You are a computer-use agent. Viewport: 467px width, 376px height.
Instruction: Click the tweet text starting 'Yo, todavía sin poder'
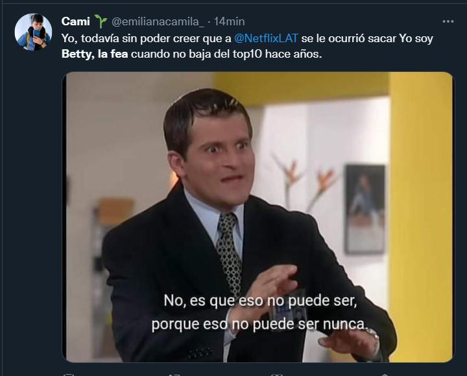pyautogui.click(x=247, y=46)
